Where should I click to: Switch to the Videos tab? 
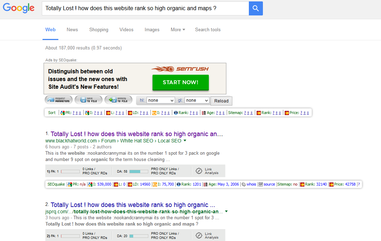[x=126, y=29]
